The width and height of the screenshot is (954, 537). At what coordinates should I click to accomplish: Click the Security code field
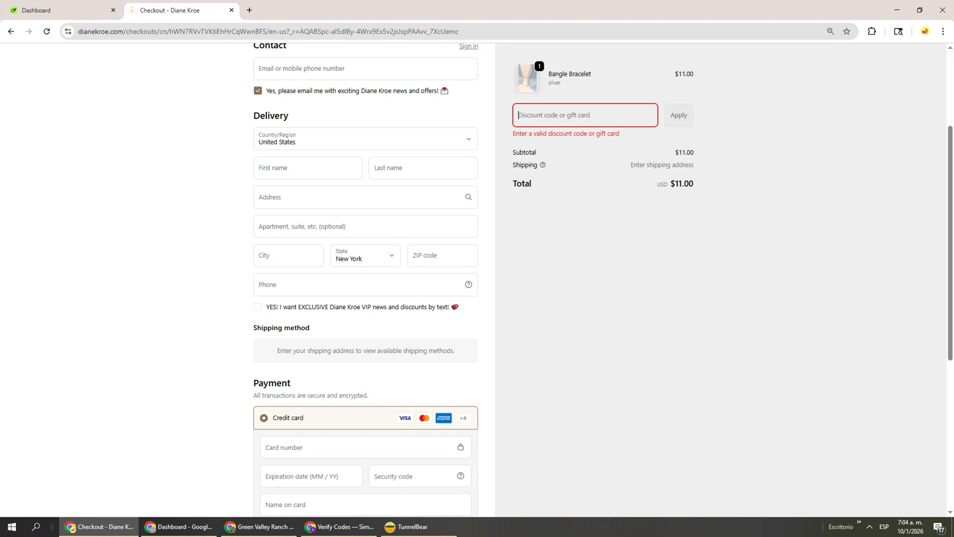420,476
